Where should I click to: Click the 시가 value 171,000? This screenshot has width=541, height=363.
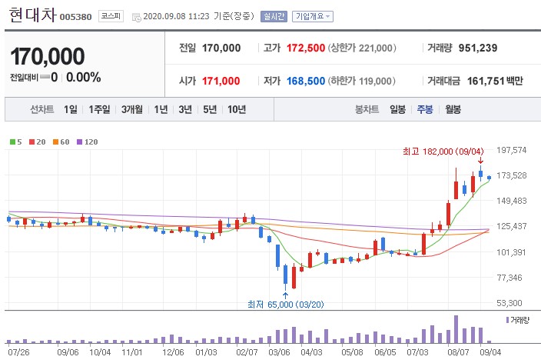pyautogui.click(x=221, y=81)
